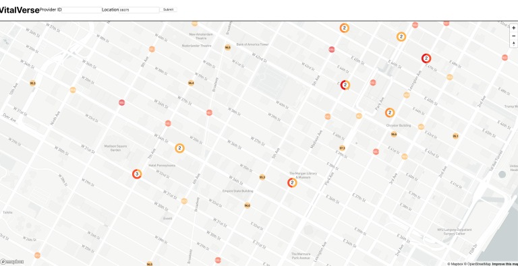Click the orange marker on 8th Ave at W 40th
Viewport: 518px width, 266px height.
pyautogui.click(x=152, y=49)
